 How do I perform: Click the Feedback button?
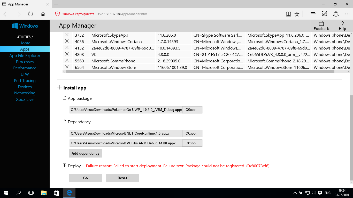[x=321, y=26]
